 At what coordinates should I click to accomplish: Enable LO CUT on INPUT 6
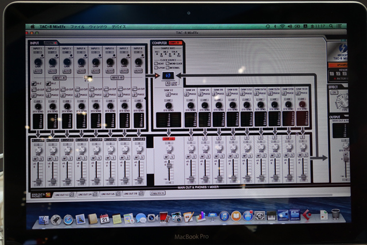[106, 89]
